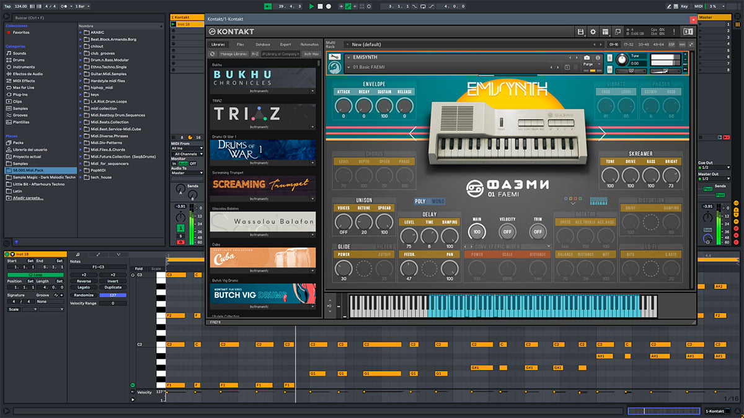The height and width of the screenshot is (418, 744).
Task: Open Instruments category in browser
Action: (x=24, y=67)
